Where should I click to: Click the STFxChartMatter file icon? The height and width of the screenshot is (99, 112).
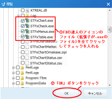pos(27,47)
